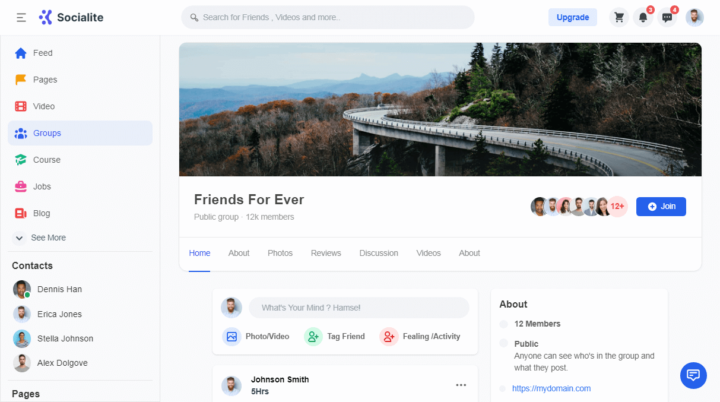
Task: Click the hamburger menu icon
Action: (21, 18)
